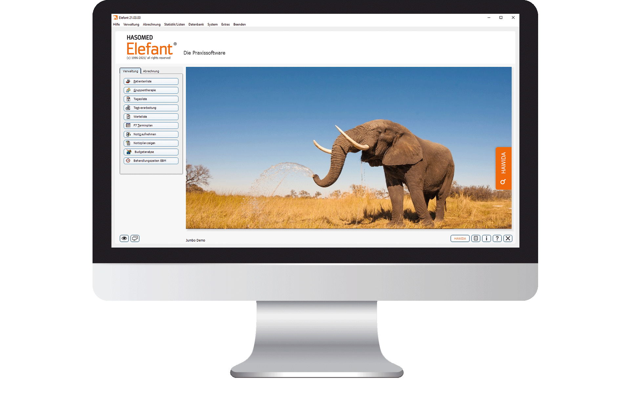630x394 pixels.
Task: Click the Elefant title bar app icon
Action: pyautogui.click(x=115, y=18)
